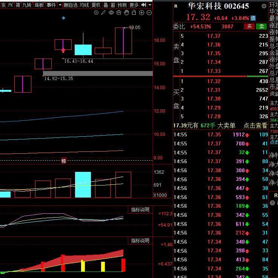This screenshot has height=278, width=278.
Task: Toggle 均线 moving averages
Action: tap(84, 5)
